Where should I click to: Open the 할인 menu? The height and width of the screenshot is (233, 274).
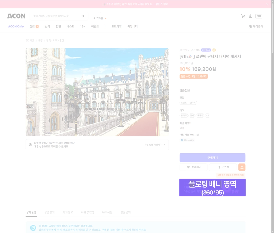click(58, 26)
